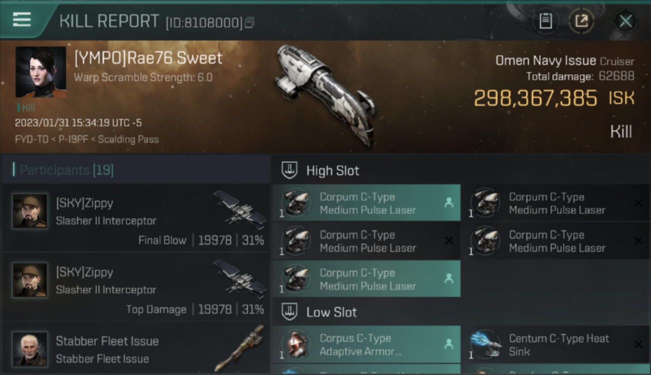651x375 pixels.
Task: Click the High Slot section header icon
Action: [289, 170]
